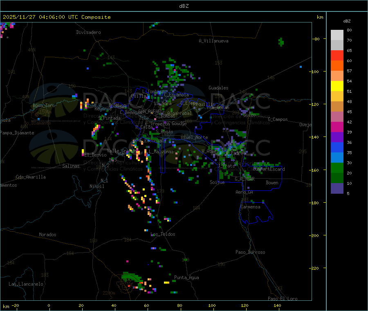
Task: Click the Guadales place name
Action: click(218, 88)
